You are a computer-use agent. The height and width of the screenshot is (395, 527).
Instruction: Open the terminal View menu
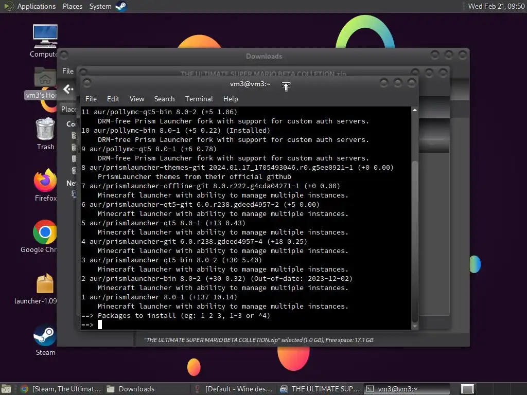[137, 99]
